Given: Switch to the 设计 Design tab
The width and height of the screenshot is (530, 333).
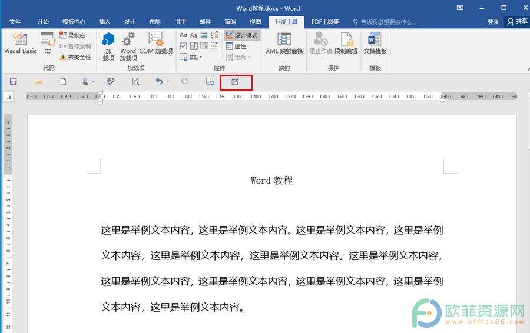Looking at the screenshot, I should [130, 22].
